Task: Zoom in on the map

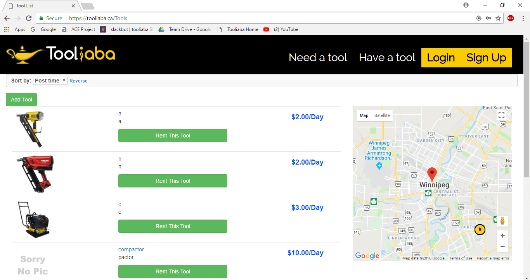Action: (502, 235)
